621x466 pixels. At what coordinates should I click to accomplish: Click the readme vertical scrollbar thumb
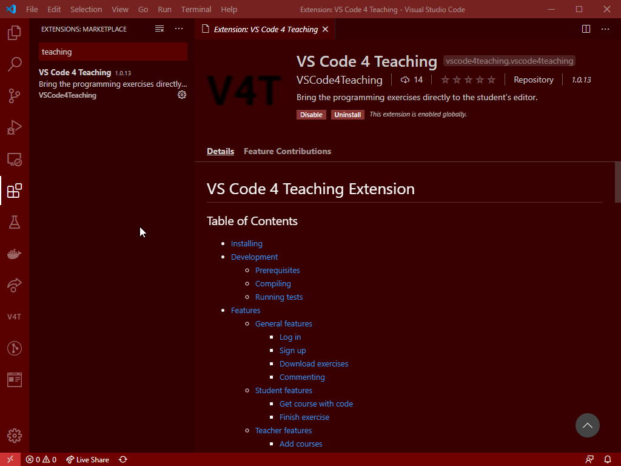[618, 182]
